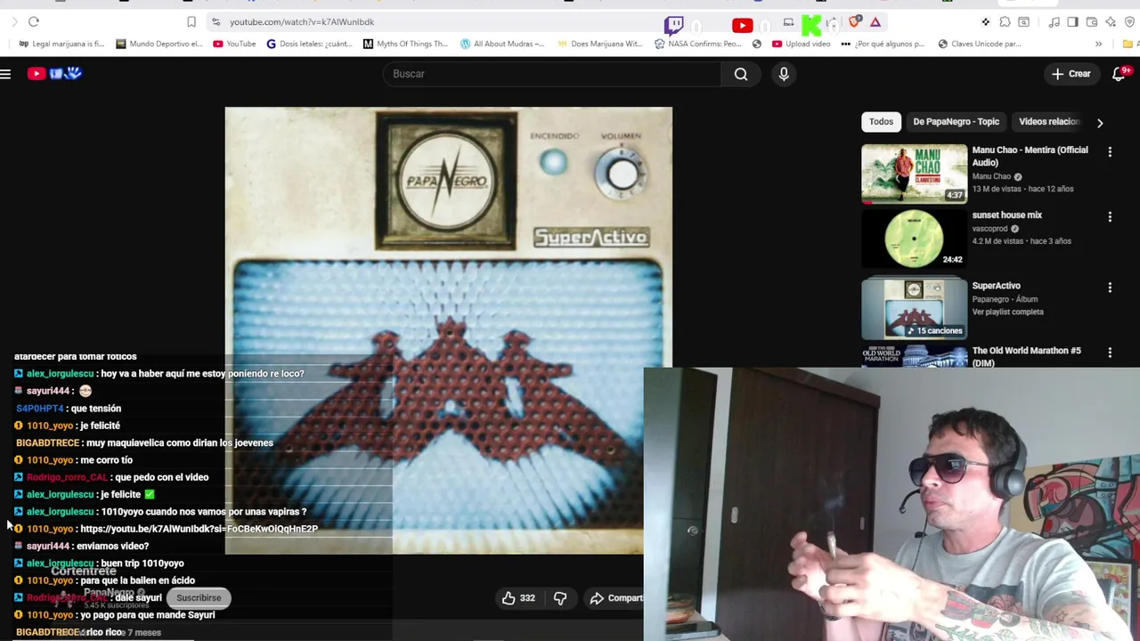Click the YouTube logo home link
Screen dimensions: 1140x641
(x=54, y=74)
